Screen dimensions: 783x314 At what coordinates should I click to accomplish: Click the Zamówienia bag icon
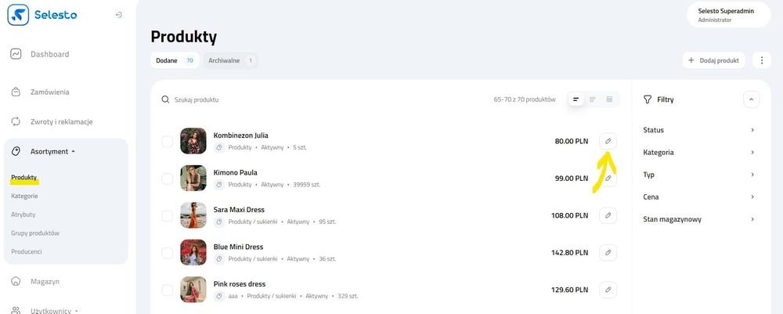pyautogui.click(x=16, y=92)
